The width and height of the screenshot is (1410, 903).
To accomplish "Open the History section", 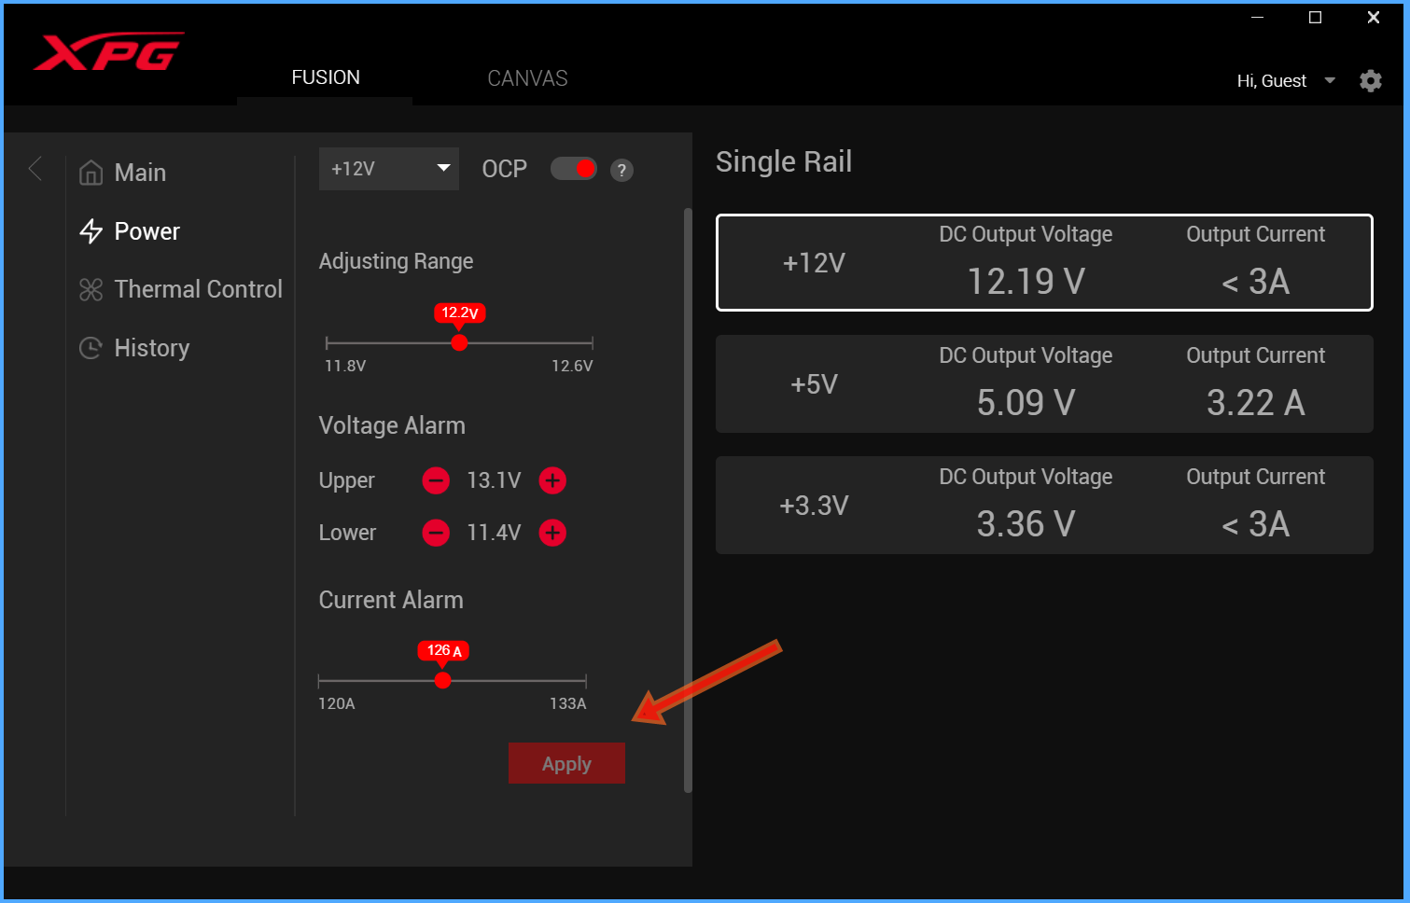I will (x=151, y=348).
